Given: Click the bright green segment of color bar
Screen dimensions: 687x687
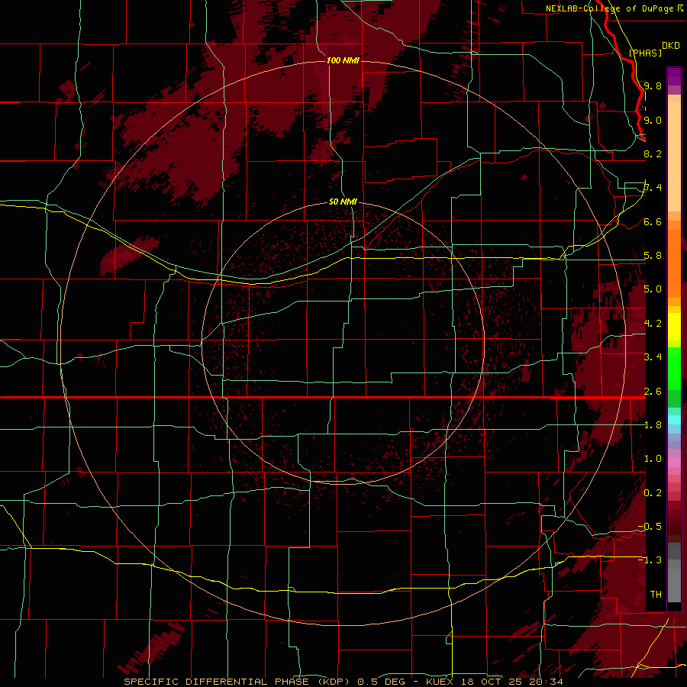Looking at the screenshot, I should pyautogui.click(x=674, y=368).
